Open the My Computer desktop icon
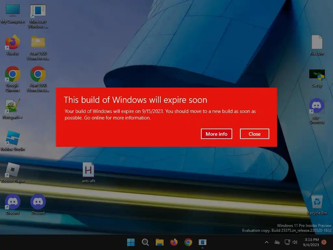Image resolution: width=333 pixels, height=250 pixels. pos(13,14)
